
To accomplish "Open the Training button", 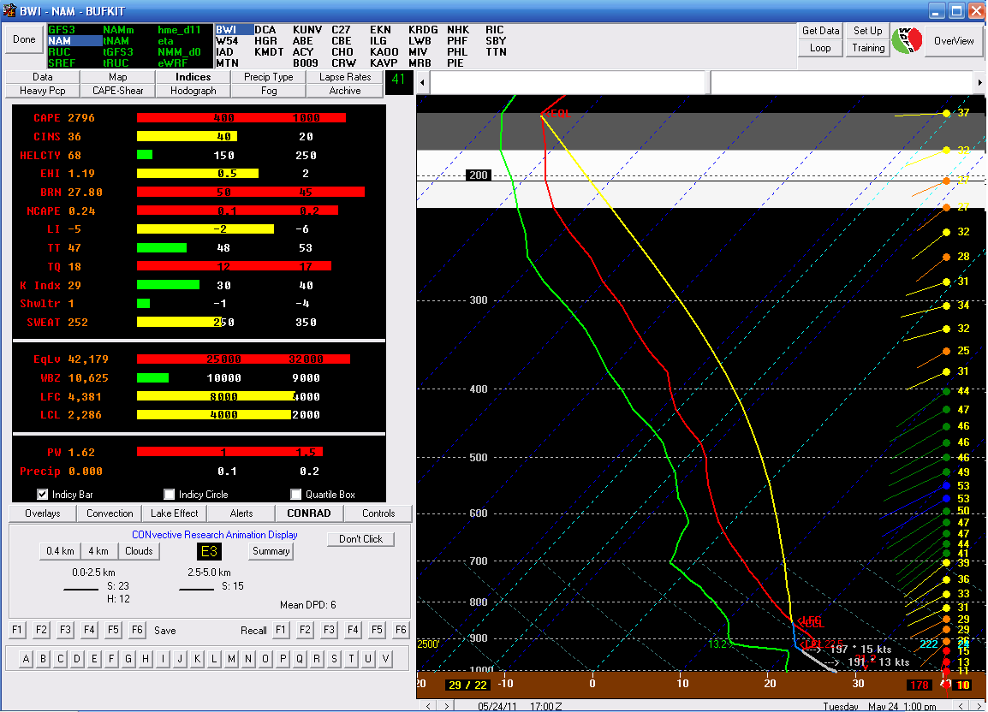I will [867, 48].
